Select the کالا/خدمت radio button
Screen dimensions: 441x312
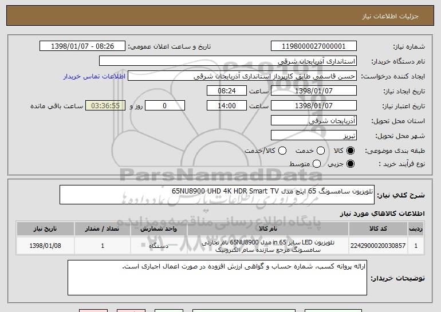tap(282, 151)
